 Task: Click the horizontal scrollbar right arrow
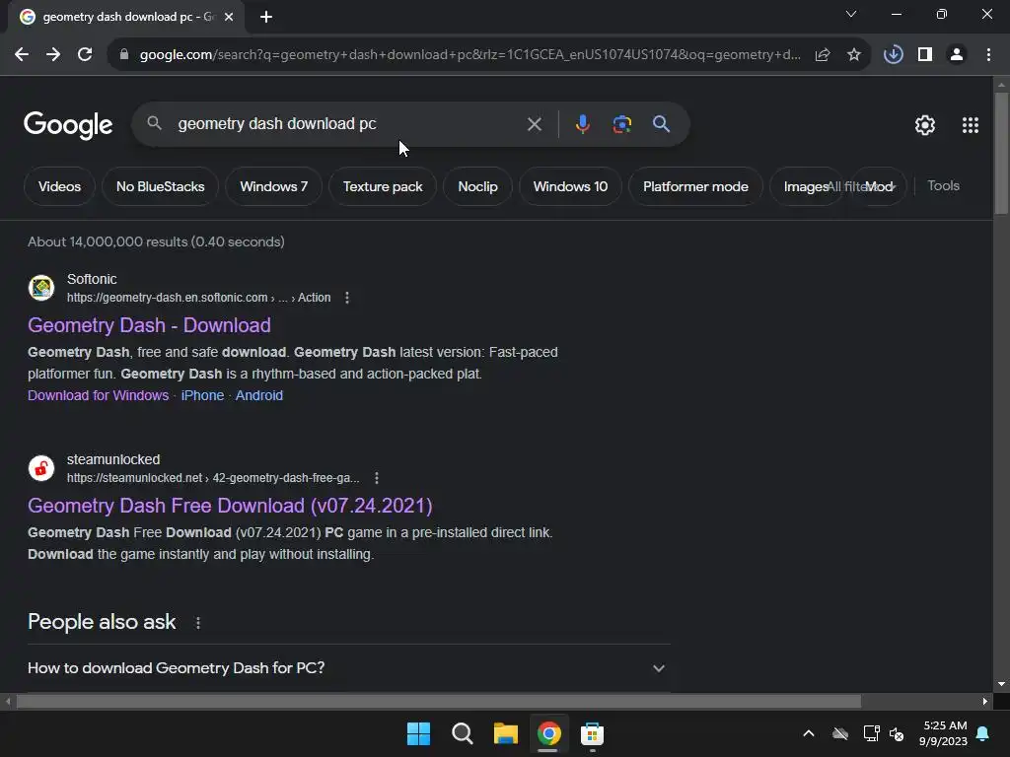(x=985, y=701)
